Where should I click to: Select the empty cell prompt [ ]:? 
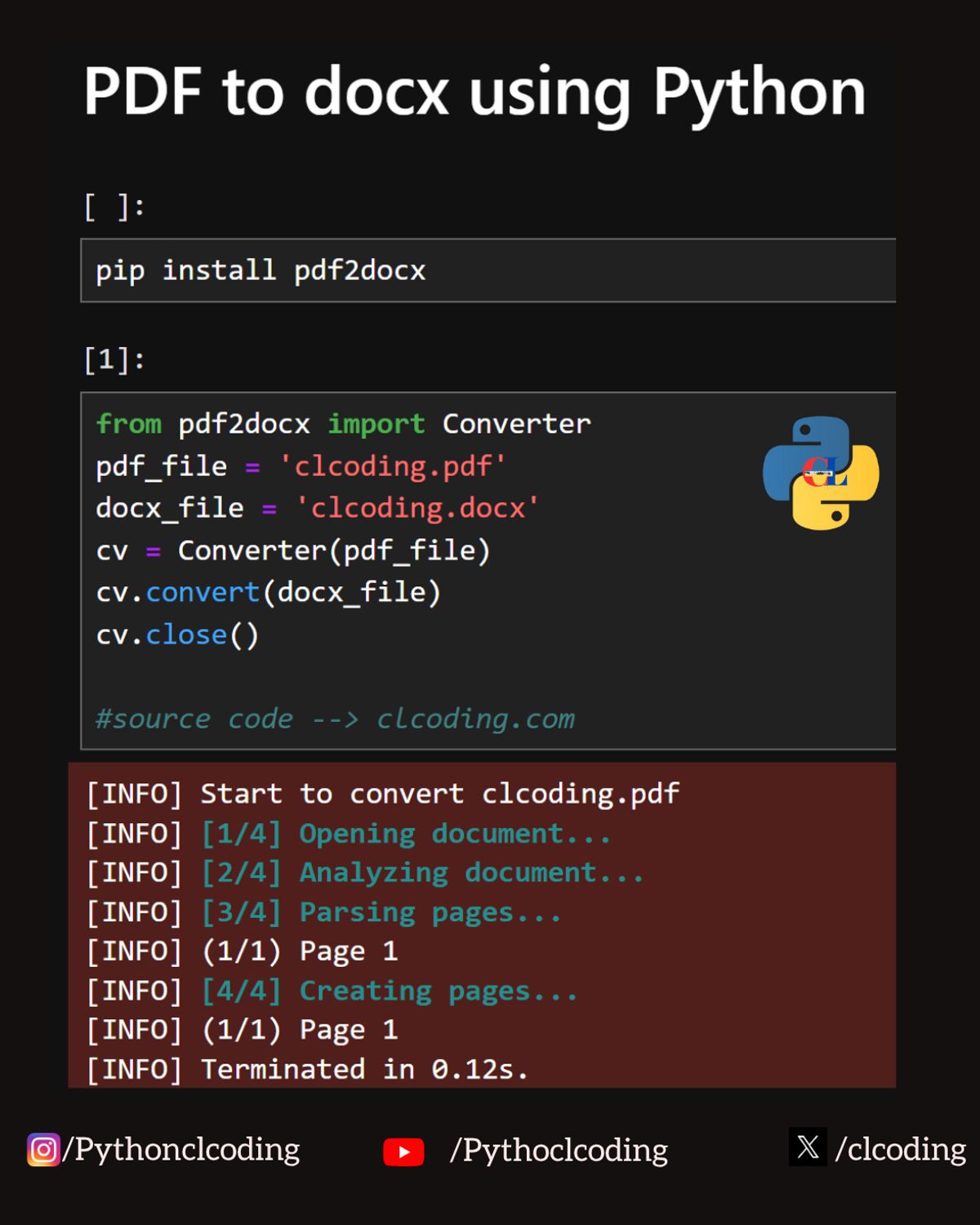112,205
